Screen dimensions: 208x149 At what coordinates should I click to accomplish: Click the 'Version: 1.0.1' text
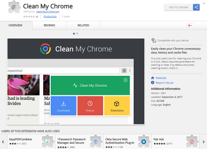pyautogui.click(x=158, y=93)
